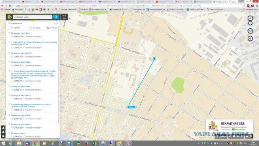This screenshot has width=259, height=146.
Task: Bookmark page with the star icon
Action: (244, 6)
